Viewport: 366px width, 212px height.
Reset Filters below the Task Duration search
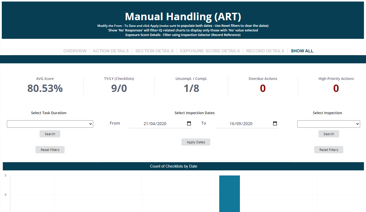pyautogui.click(x=50, y=150)
